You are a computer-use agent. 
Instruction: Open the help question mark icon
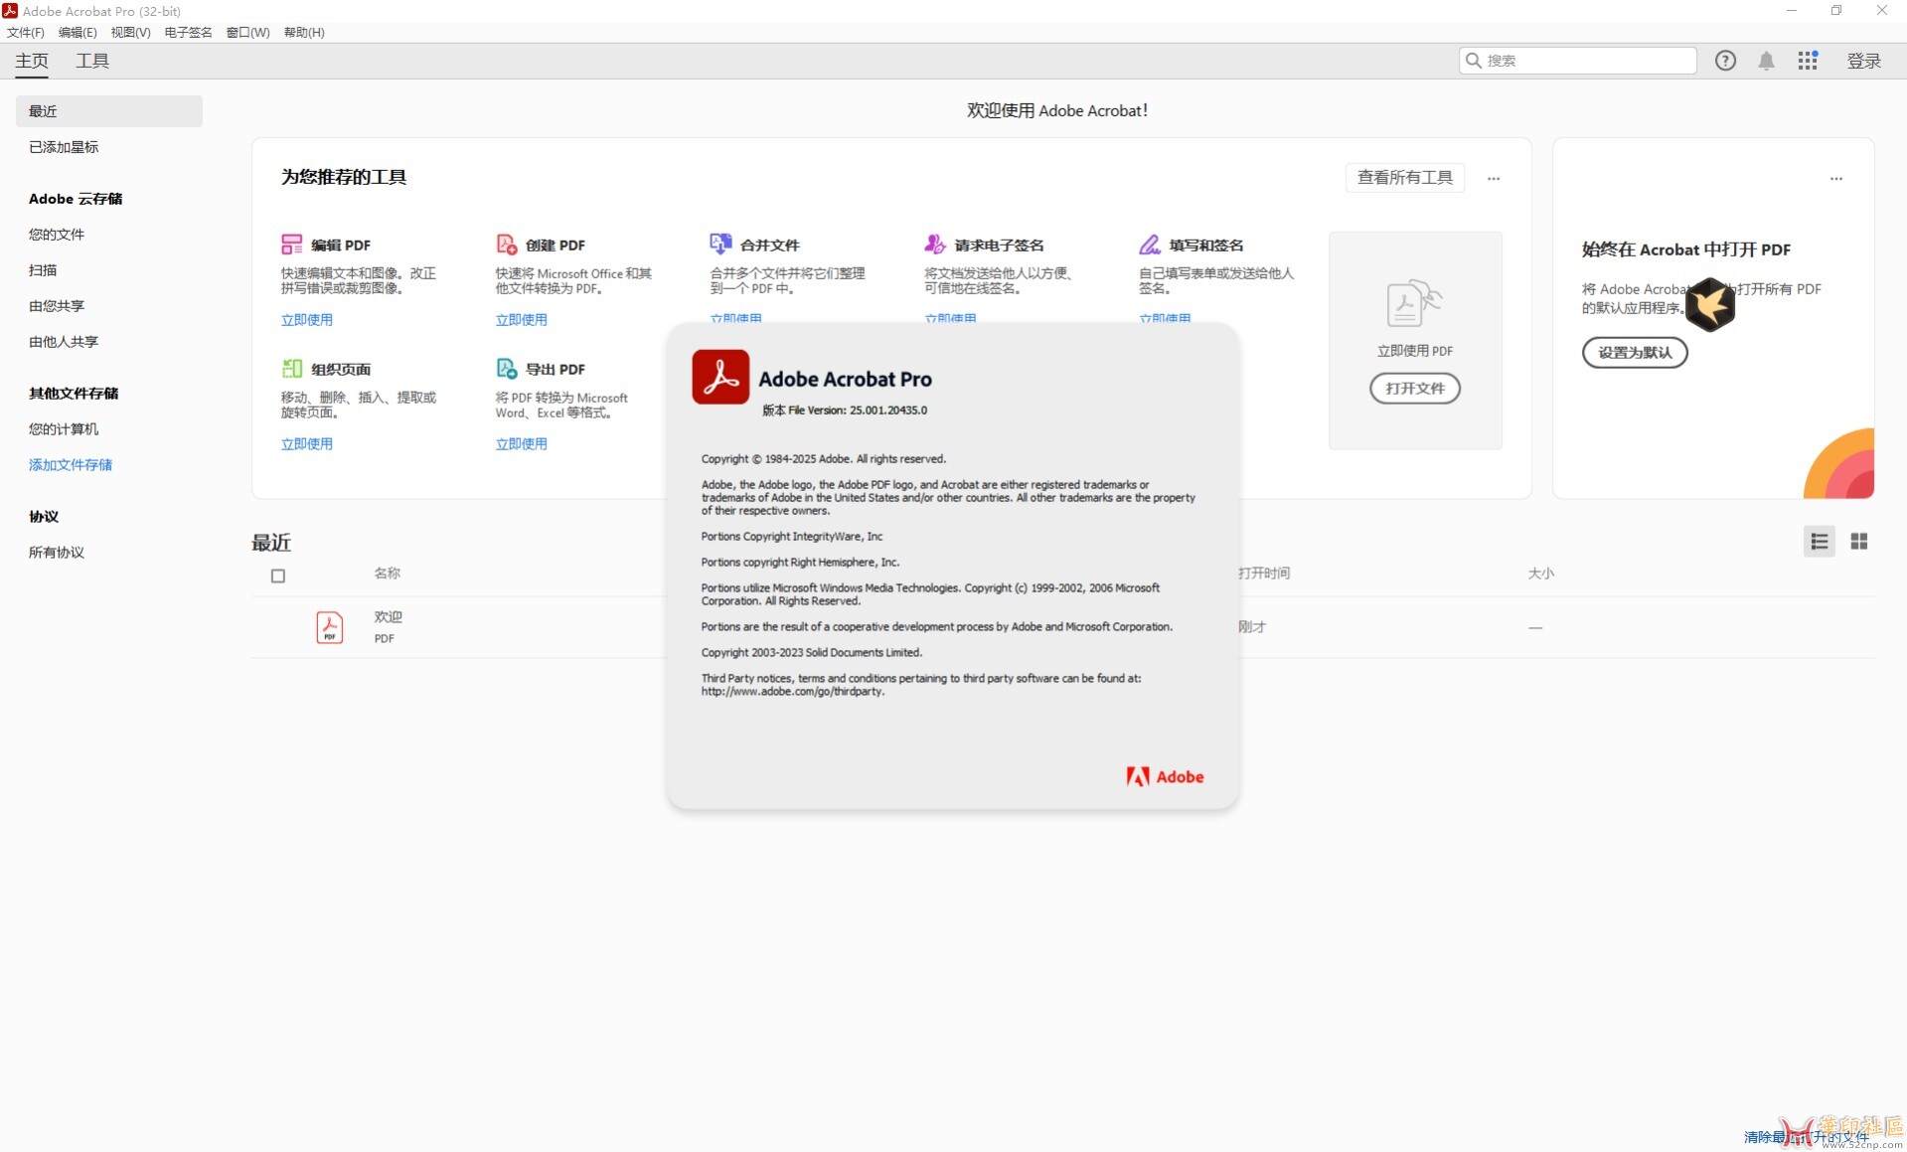tap(1725, 61)
